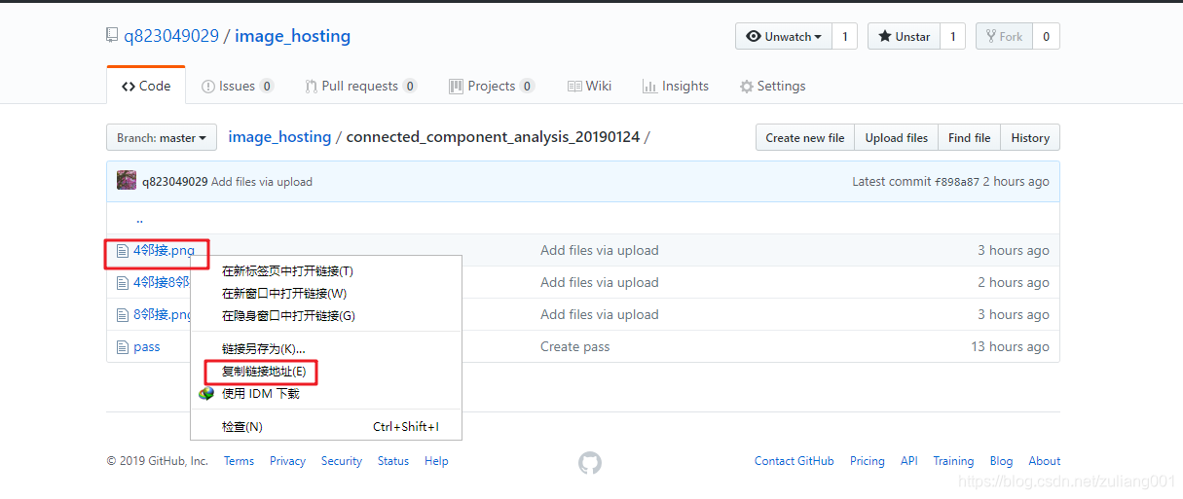Open footer Blog link
Viewport: 1183px width, 499px height.
[1001, 461]
